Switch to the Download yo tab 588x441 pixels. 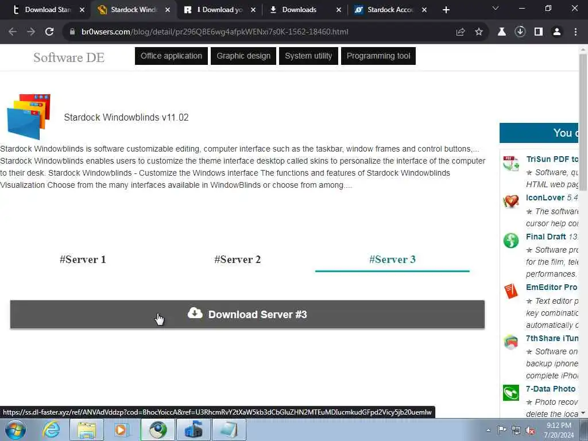coord(220,10)
